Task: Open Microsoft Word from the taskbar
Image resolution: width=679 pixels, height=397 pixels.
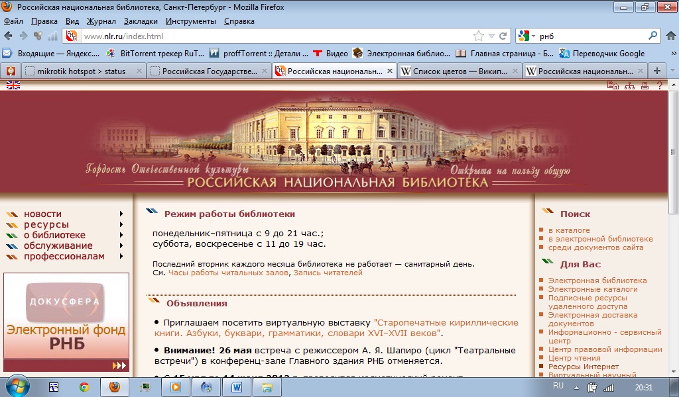Action: 237,387
